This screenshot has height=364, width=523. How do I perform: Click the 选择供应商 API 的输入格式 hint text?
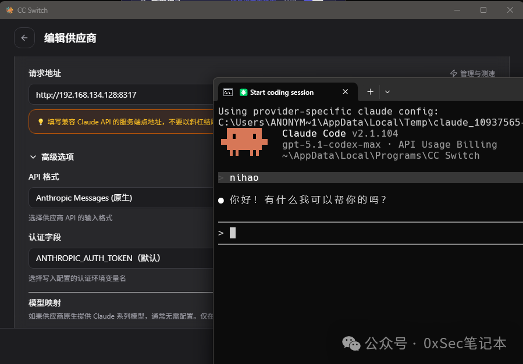(x=70, y=218)
